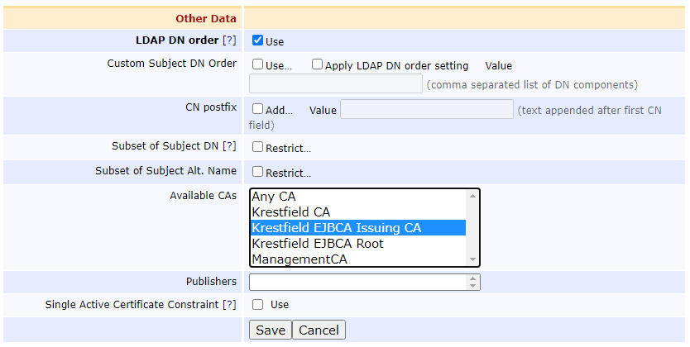The width and height of the screenshot is (690, 347).
Task: Check Apply LDAP DN order setting
Action: click(x=318, y=64)
